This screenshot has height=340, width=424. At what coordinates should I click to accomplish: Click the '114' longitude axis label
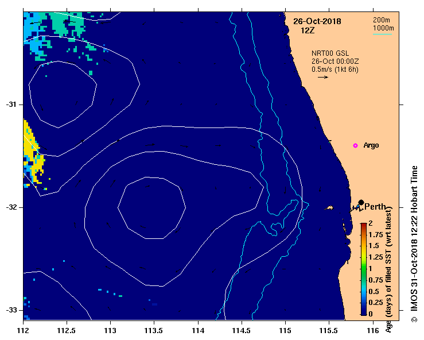pyautogui.click(x=198, y=331)
